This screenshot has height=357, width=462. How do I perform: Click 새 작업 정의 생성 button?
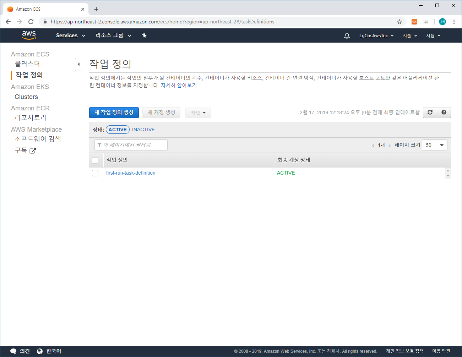coord(114,112)
